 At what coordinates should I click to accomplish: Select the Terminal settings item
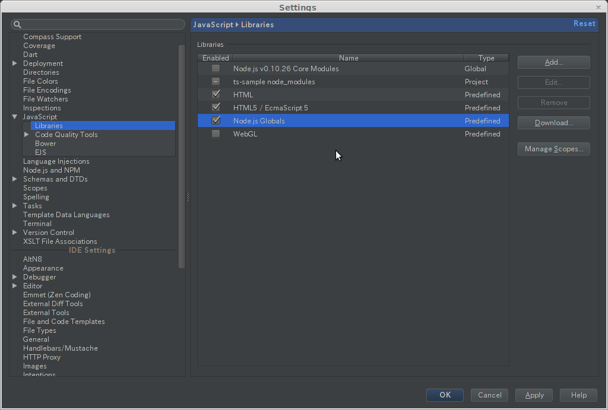[x=37, y=224]
